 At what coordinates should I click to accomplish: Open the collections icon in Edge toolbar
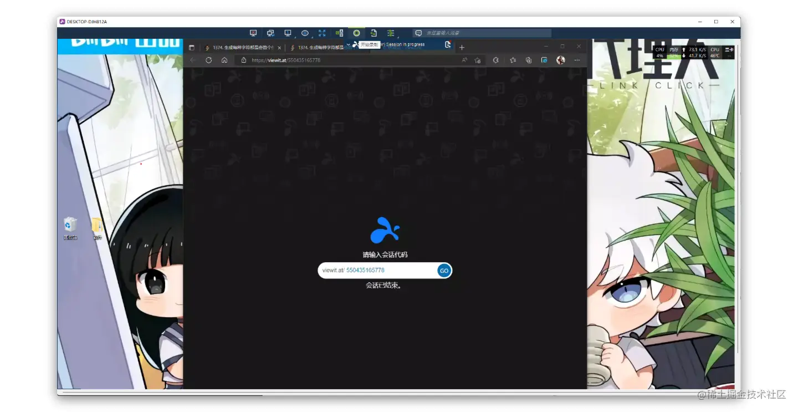tap(529, 60)
